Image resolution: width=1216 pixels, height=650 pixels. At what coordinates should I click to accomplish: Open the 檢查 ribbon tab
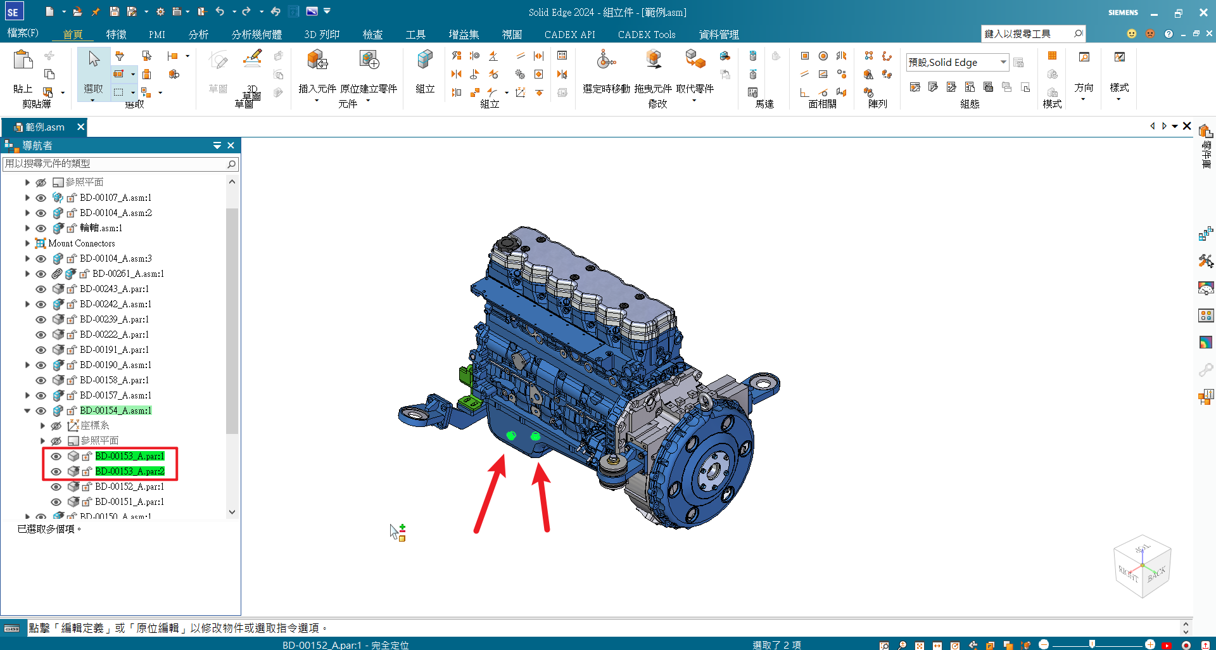click(x=372, y=34)
